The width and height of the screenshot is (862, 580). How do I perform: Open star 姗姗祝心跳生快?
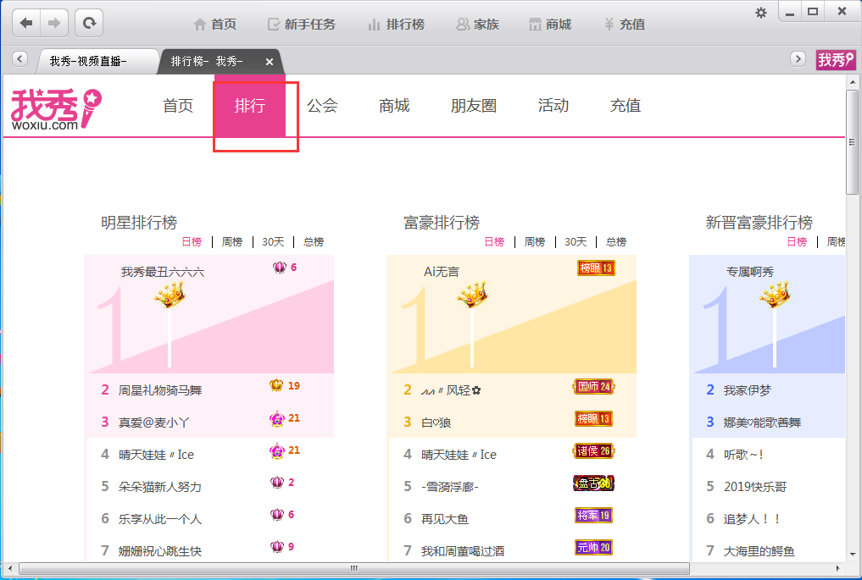[160, 551]
